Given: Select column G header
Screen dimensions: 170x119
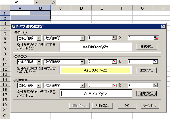Looking at the screenshot, I should [142, 8].
